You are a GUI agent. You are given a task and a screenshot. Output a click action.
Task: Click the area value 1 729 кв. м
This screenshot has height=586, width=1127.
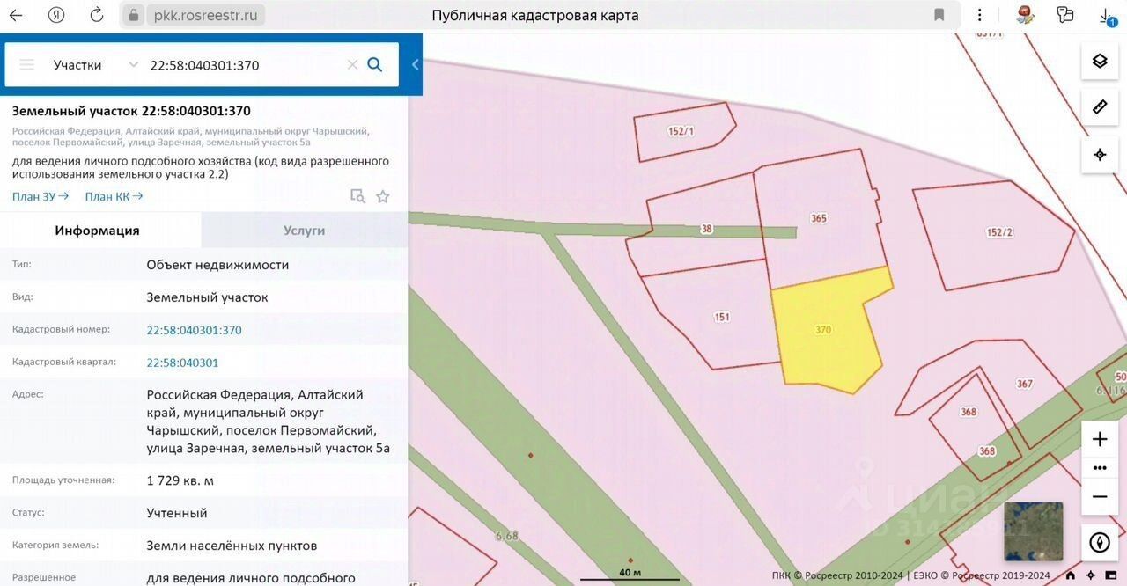pos(180,480)
